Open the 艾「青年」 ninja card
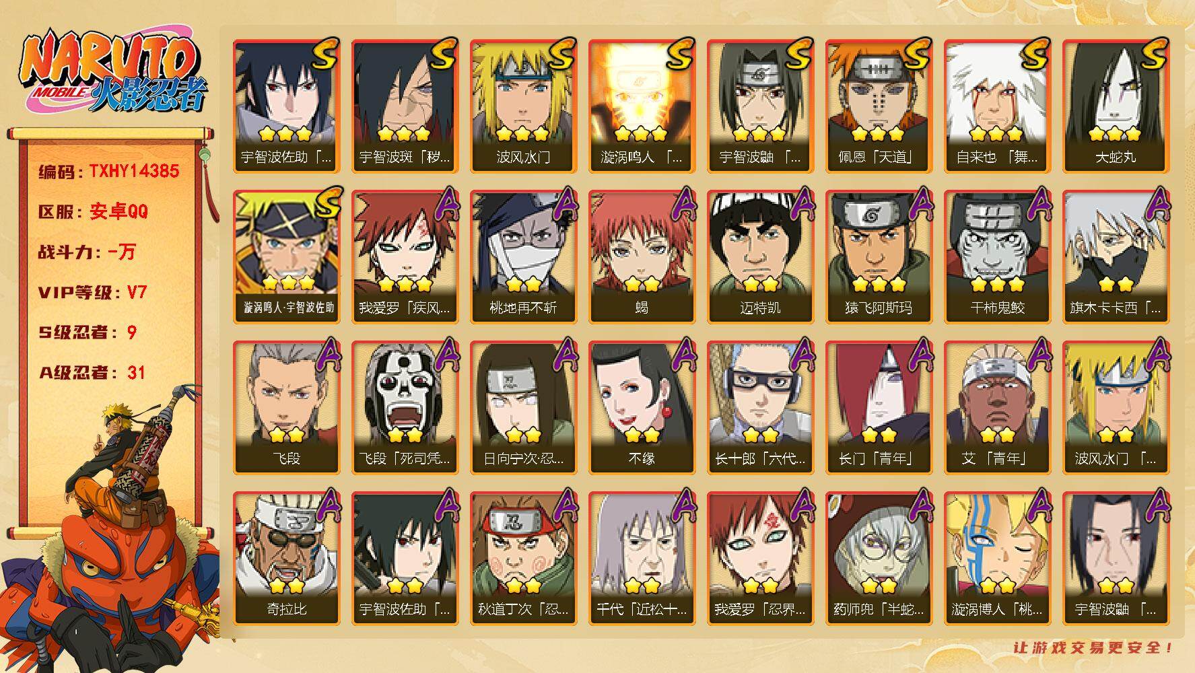1195x673 pixels. click(997, 408)
